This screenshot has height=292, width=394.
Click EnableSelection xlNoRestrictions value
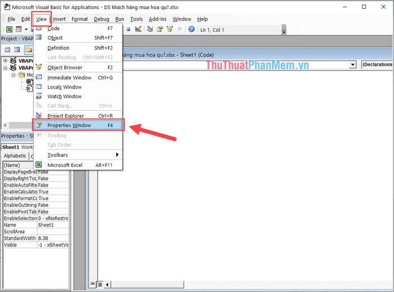[x=53, y=218]
